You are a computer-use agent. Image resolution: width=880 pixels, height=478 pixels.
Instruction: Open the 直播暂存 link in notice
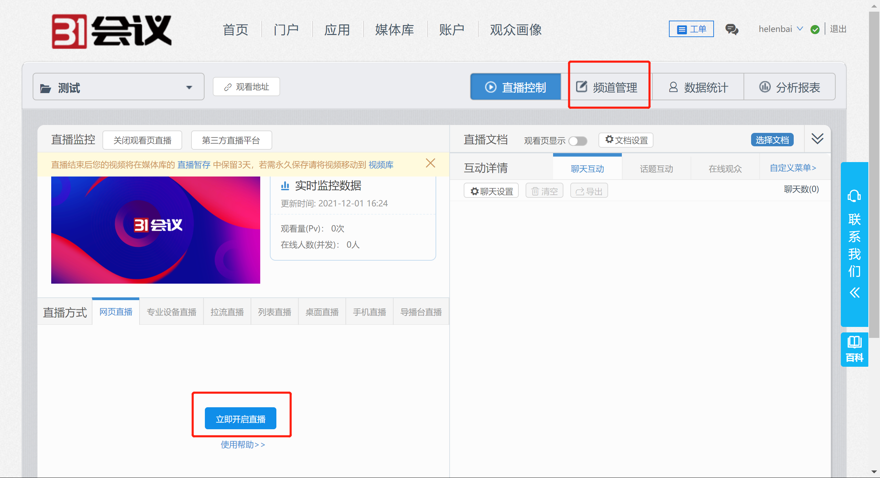click(x=194, y=164)
